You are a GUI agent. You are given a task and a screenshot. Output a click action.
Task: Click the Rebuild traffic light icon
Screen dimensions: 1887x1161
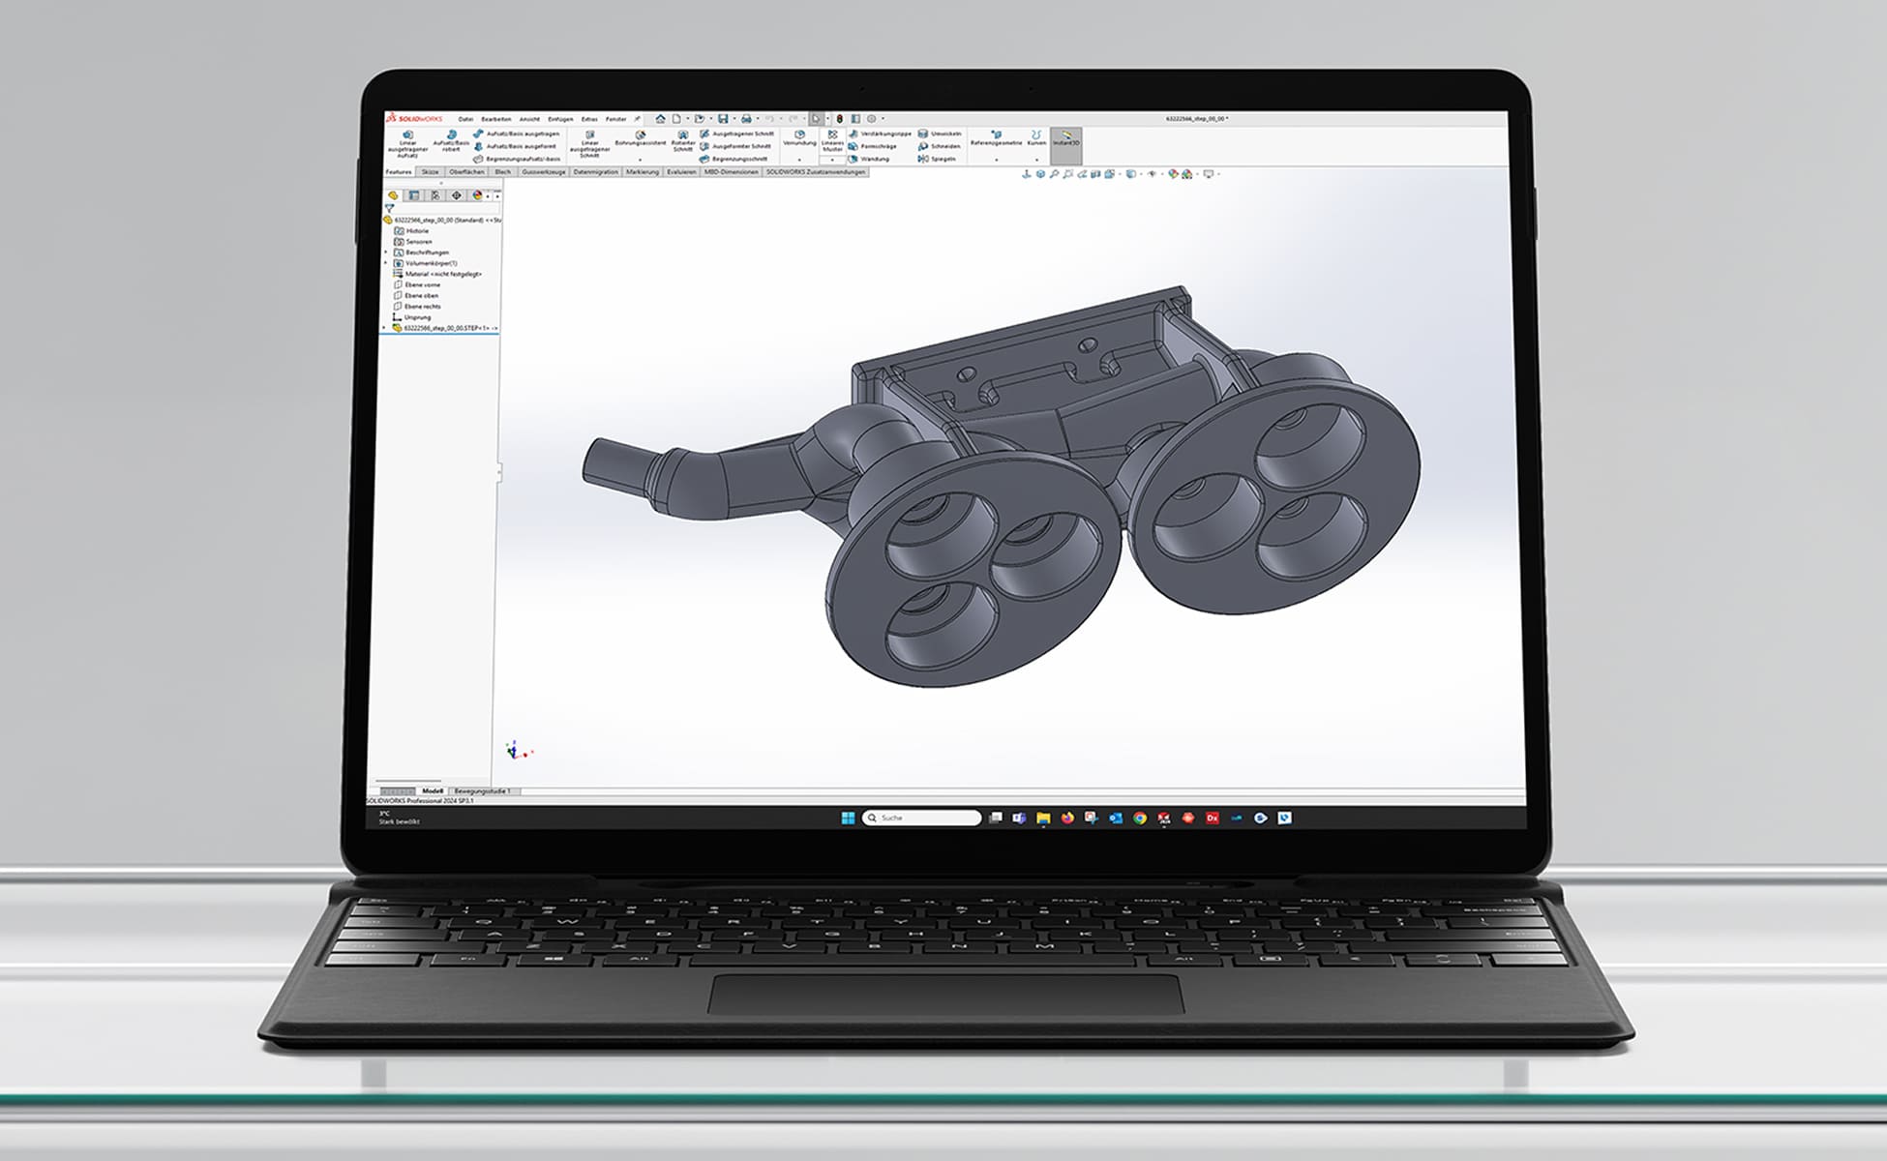[x=839, y=119]
